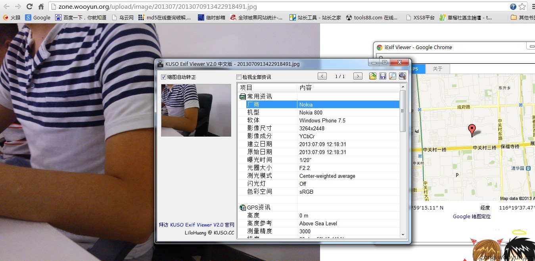Image resolution: width=535 pixels, height=261 pixels.
Task: Visit the KUSO Exif Viewer V2.0 官网 link
Action: pos(196,225)
